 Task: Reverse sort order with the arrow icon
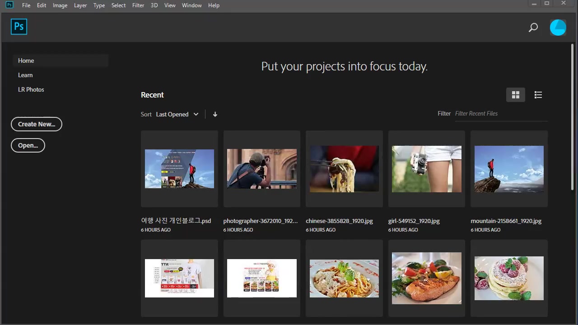point(215,114)
